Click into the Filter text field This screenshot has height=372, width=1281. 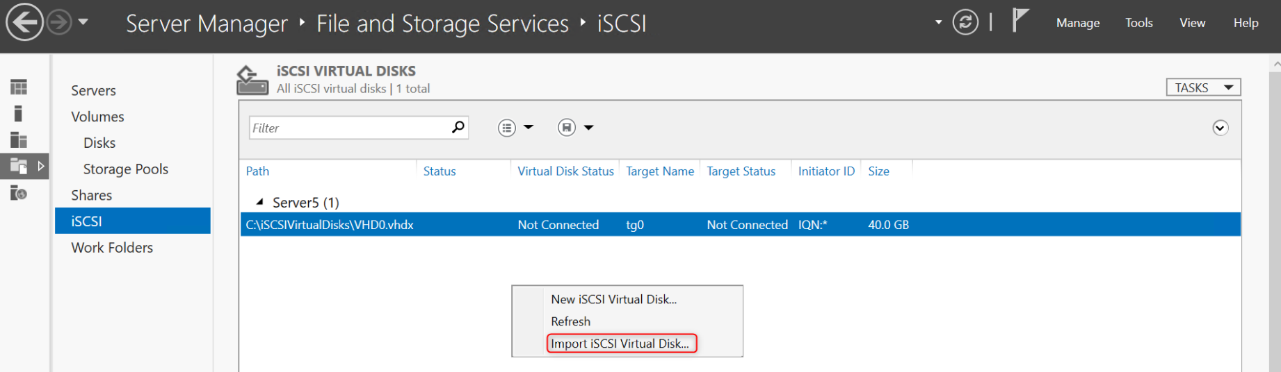point(348,128)
